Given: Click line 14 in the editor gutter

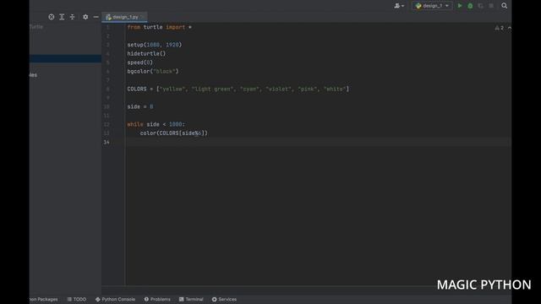Looking at the screenshot, I should 107,142.
